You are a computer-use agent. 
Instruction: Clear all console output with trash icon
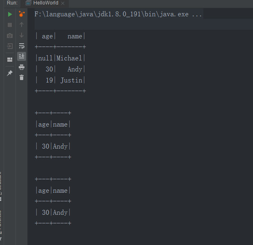point(22,77)
